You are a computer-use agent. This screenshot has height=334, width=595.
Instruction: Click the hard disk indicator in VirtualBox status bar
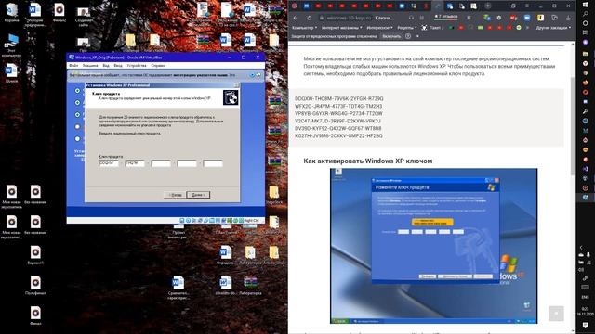(x=182, y=221)
